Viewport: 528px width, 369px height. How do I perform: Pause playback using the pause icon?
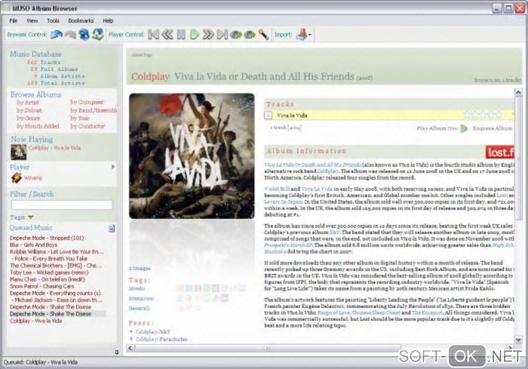pyautogui.click(x=181, y=34)
